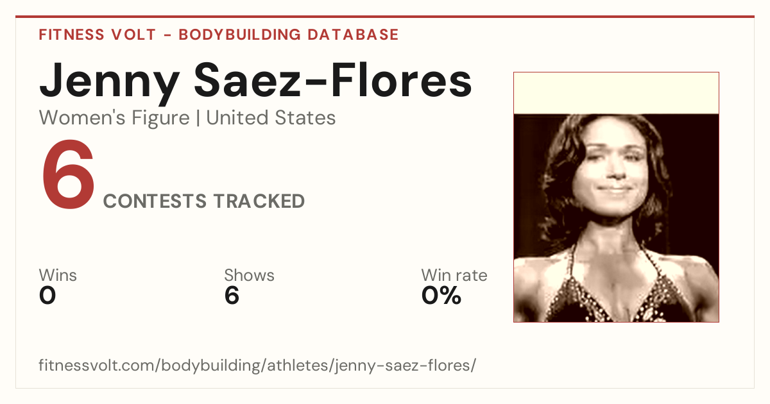Click the Women's Figure United States subtitle

click(187, 118)
